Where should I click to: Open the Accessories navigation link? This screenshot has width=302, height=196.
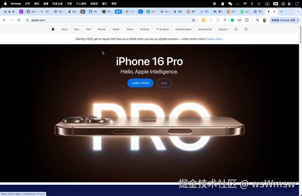coord(205,29)
